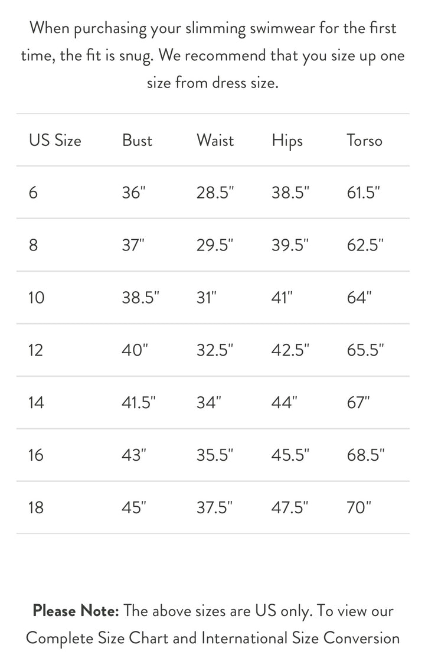The image size is (425, 658).
Task: Click the Please Note bold text
Action: click(x=77, y=611)
